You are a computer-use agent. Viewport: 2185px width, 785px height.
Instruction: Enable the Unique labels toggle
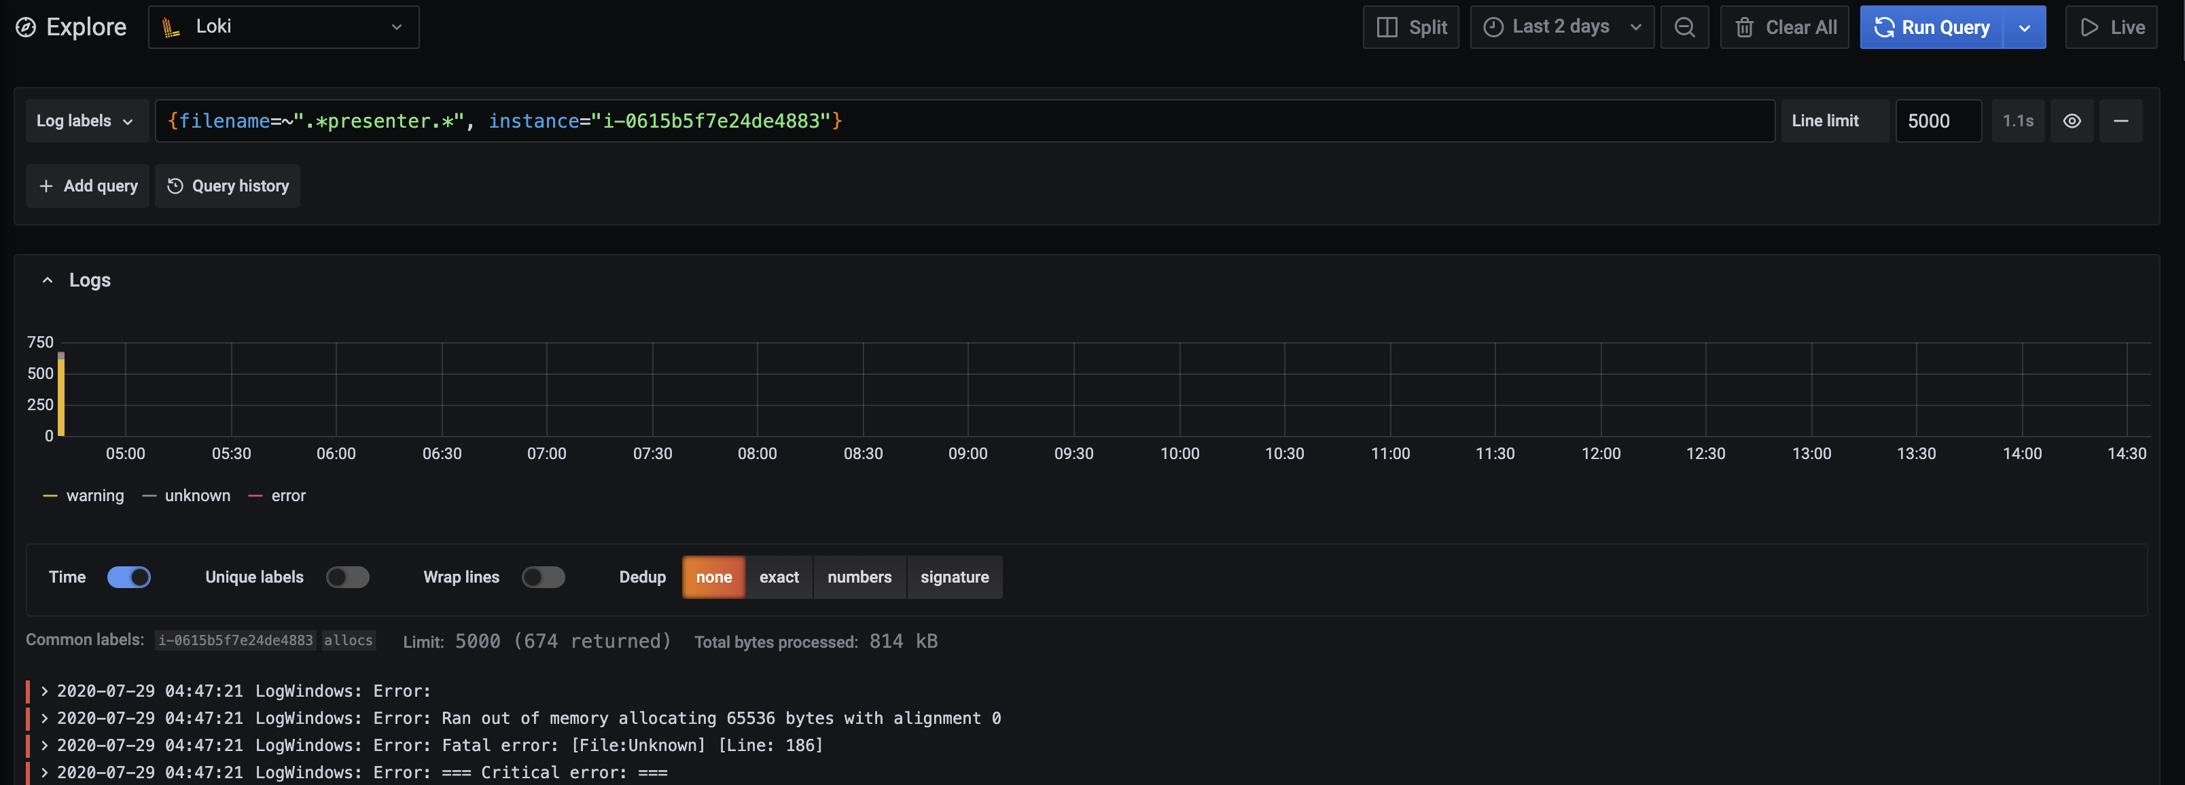pyautogui.click(x=348, y=577)
